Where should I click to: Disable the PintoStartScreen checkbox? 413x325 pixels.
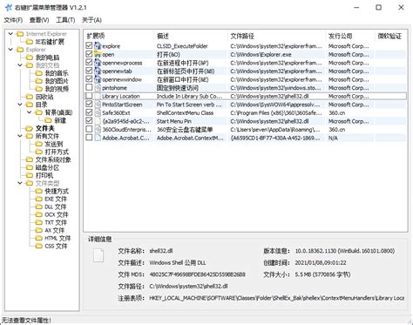pos(89,104)
